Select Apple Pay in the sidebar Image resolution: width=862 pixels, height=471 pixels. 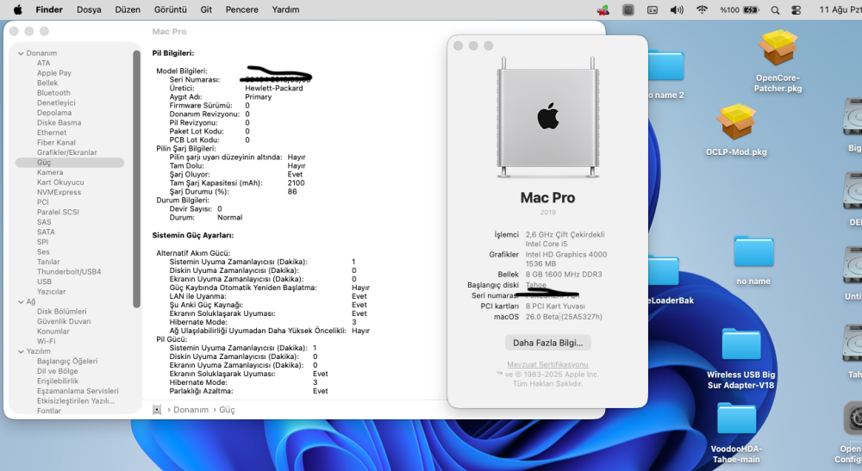53,73
